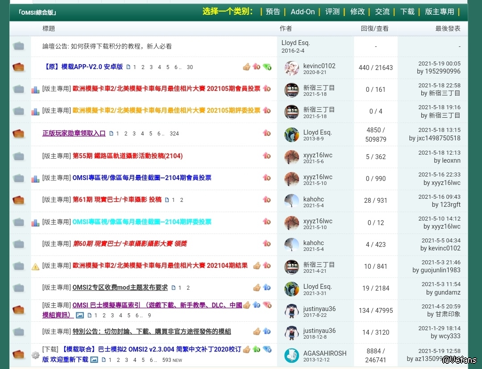Click gear icon beside 巴士模拟2 OMSI2 thread

click(36, 355)
